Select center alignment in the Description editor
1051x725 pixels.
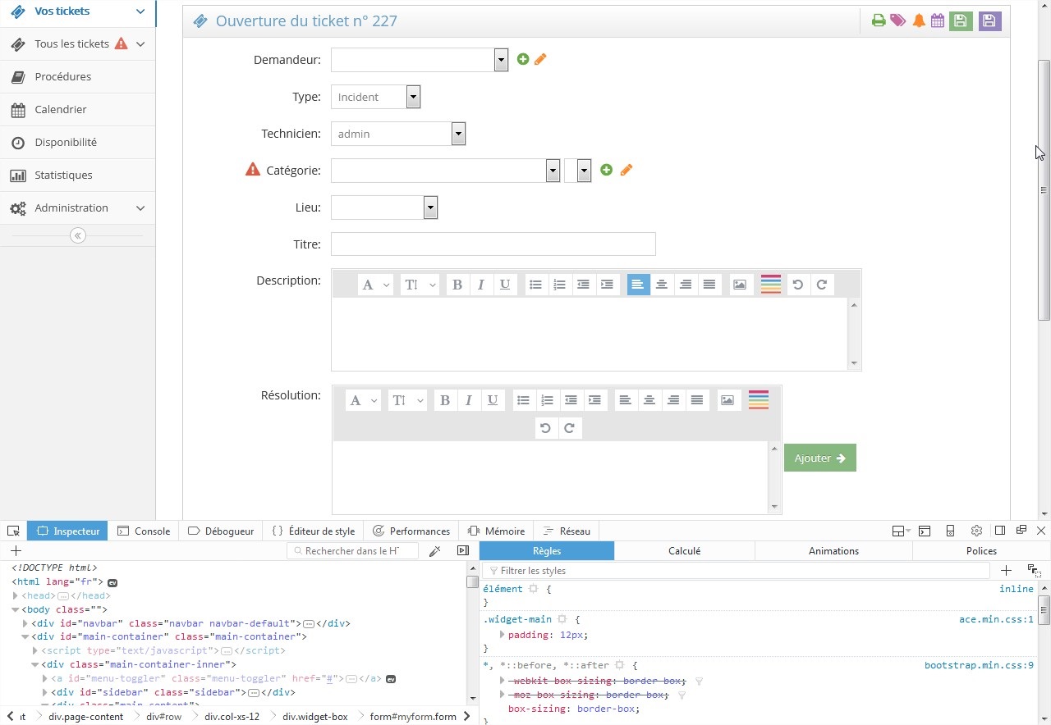click(x=662, y=285)
